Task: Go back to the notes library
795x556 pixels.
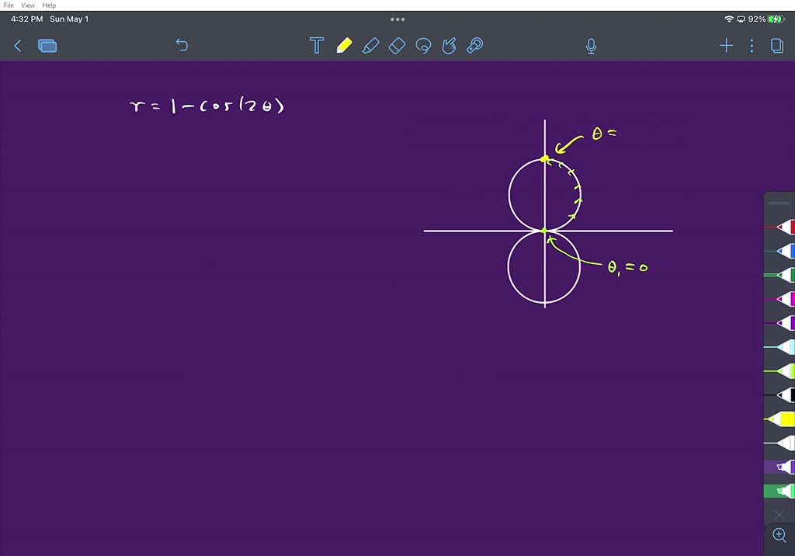Action: point(18,46)
